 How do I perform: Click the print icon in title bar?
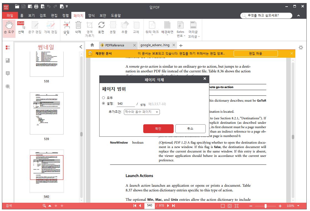click(36, 7)
